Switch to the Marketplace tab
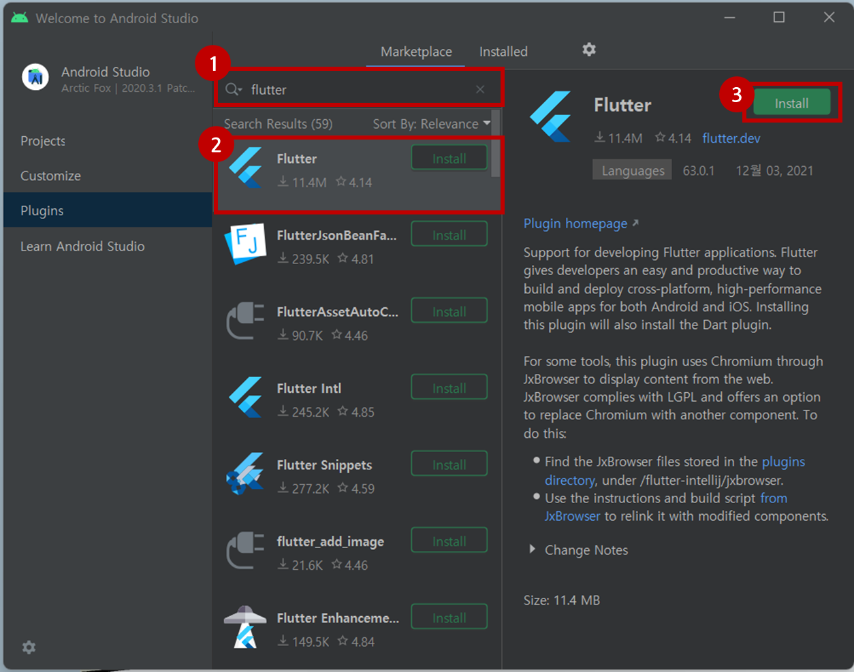The width and height of the screenshot is (854, 672). pos(416,52)
